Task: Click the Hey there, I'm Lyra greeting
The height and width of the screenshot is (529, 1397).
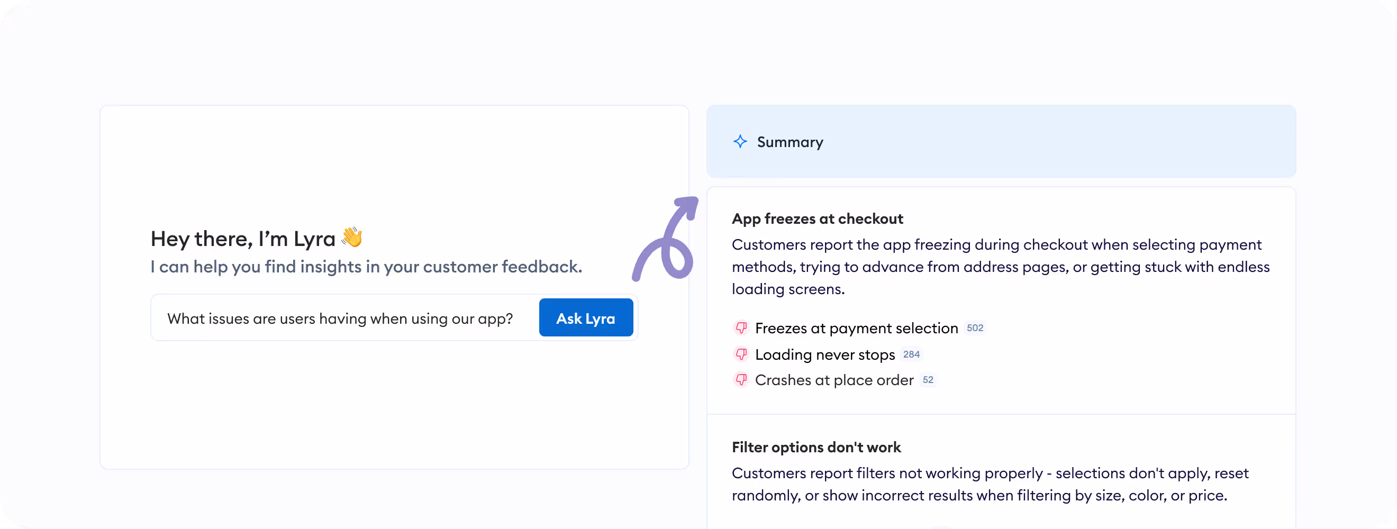Action: pos(243,239)
